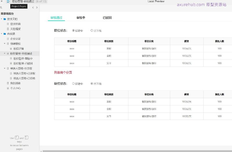Click 实习 cell in the second table

pyautogui.click(x=109, y=116)
